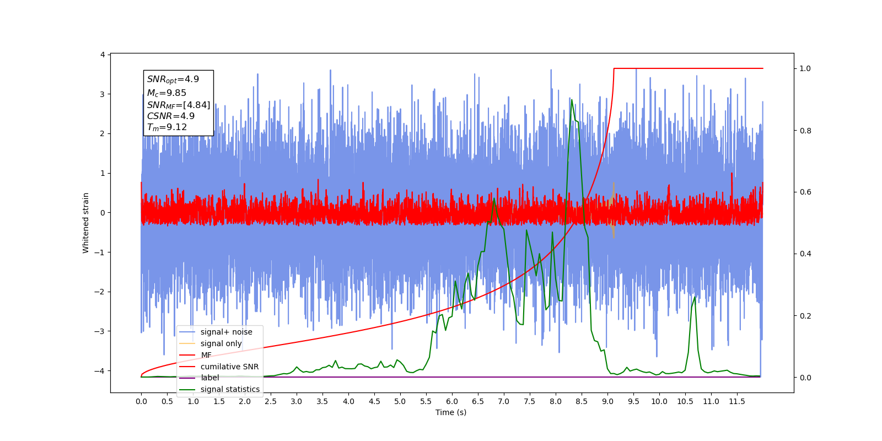
Task: Click the blue line swatch for signal+ noise
Action: coord(187,332)
